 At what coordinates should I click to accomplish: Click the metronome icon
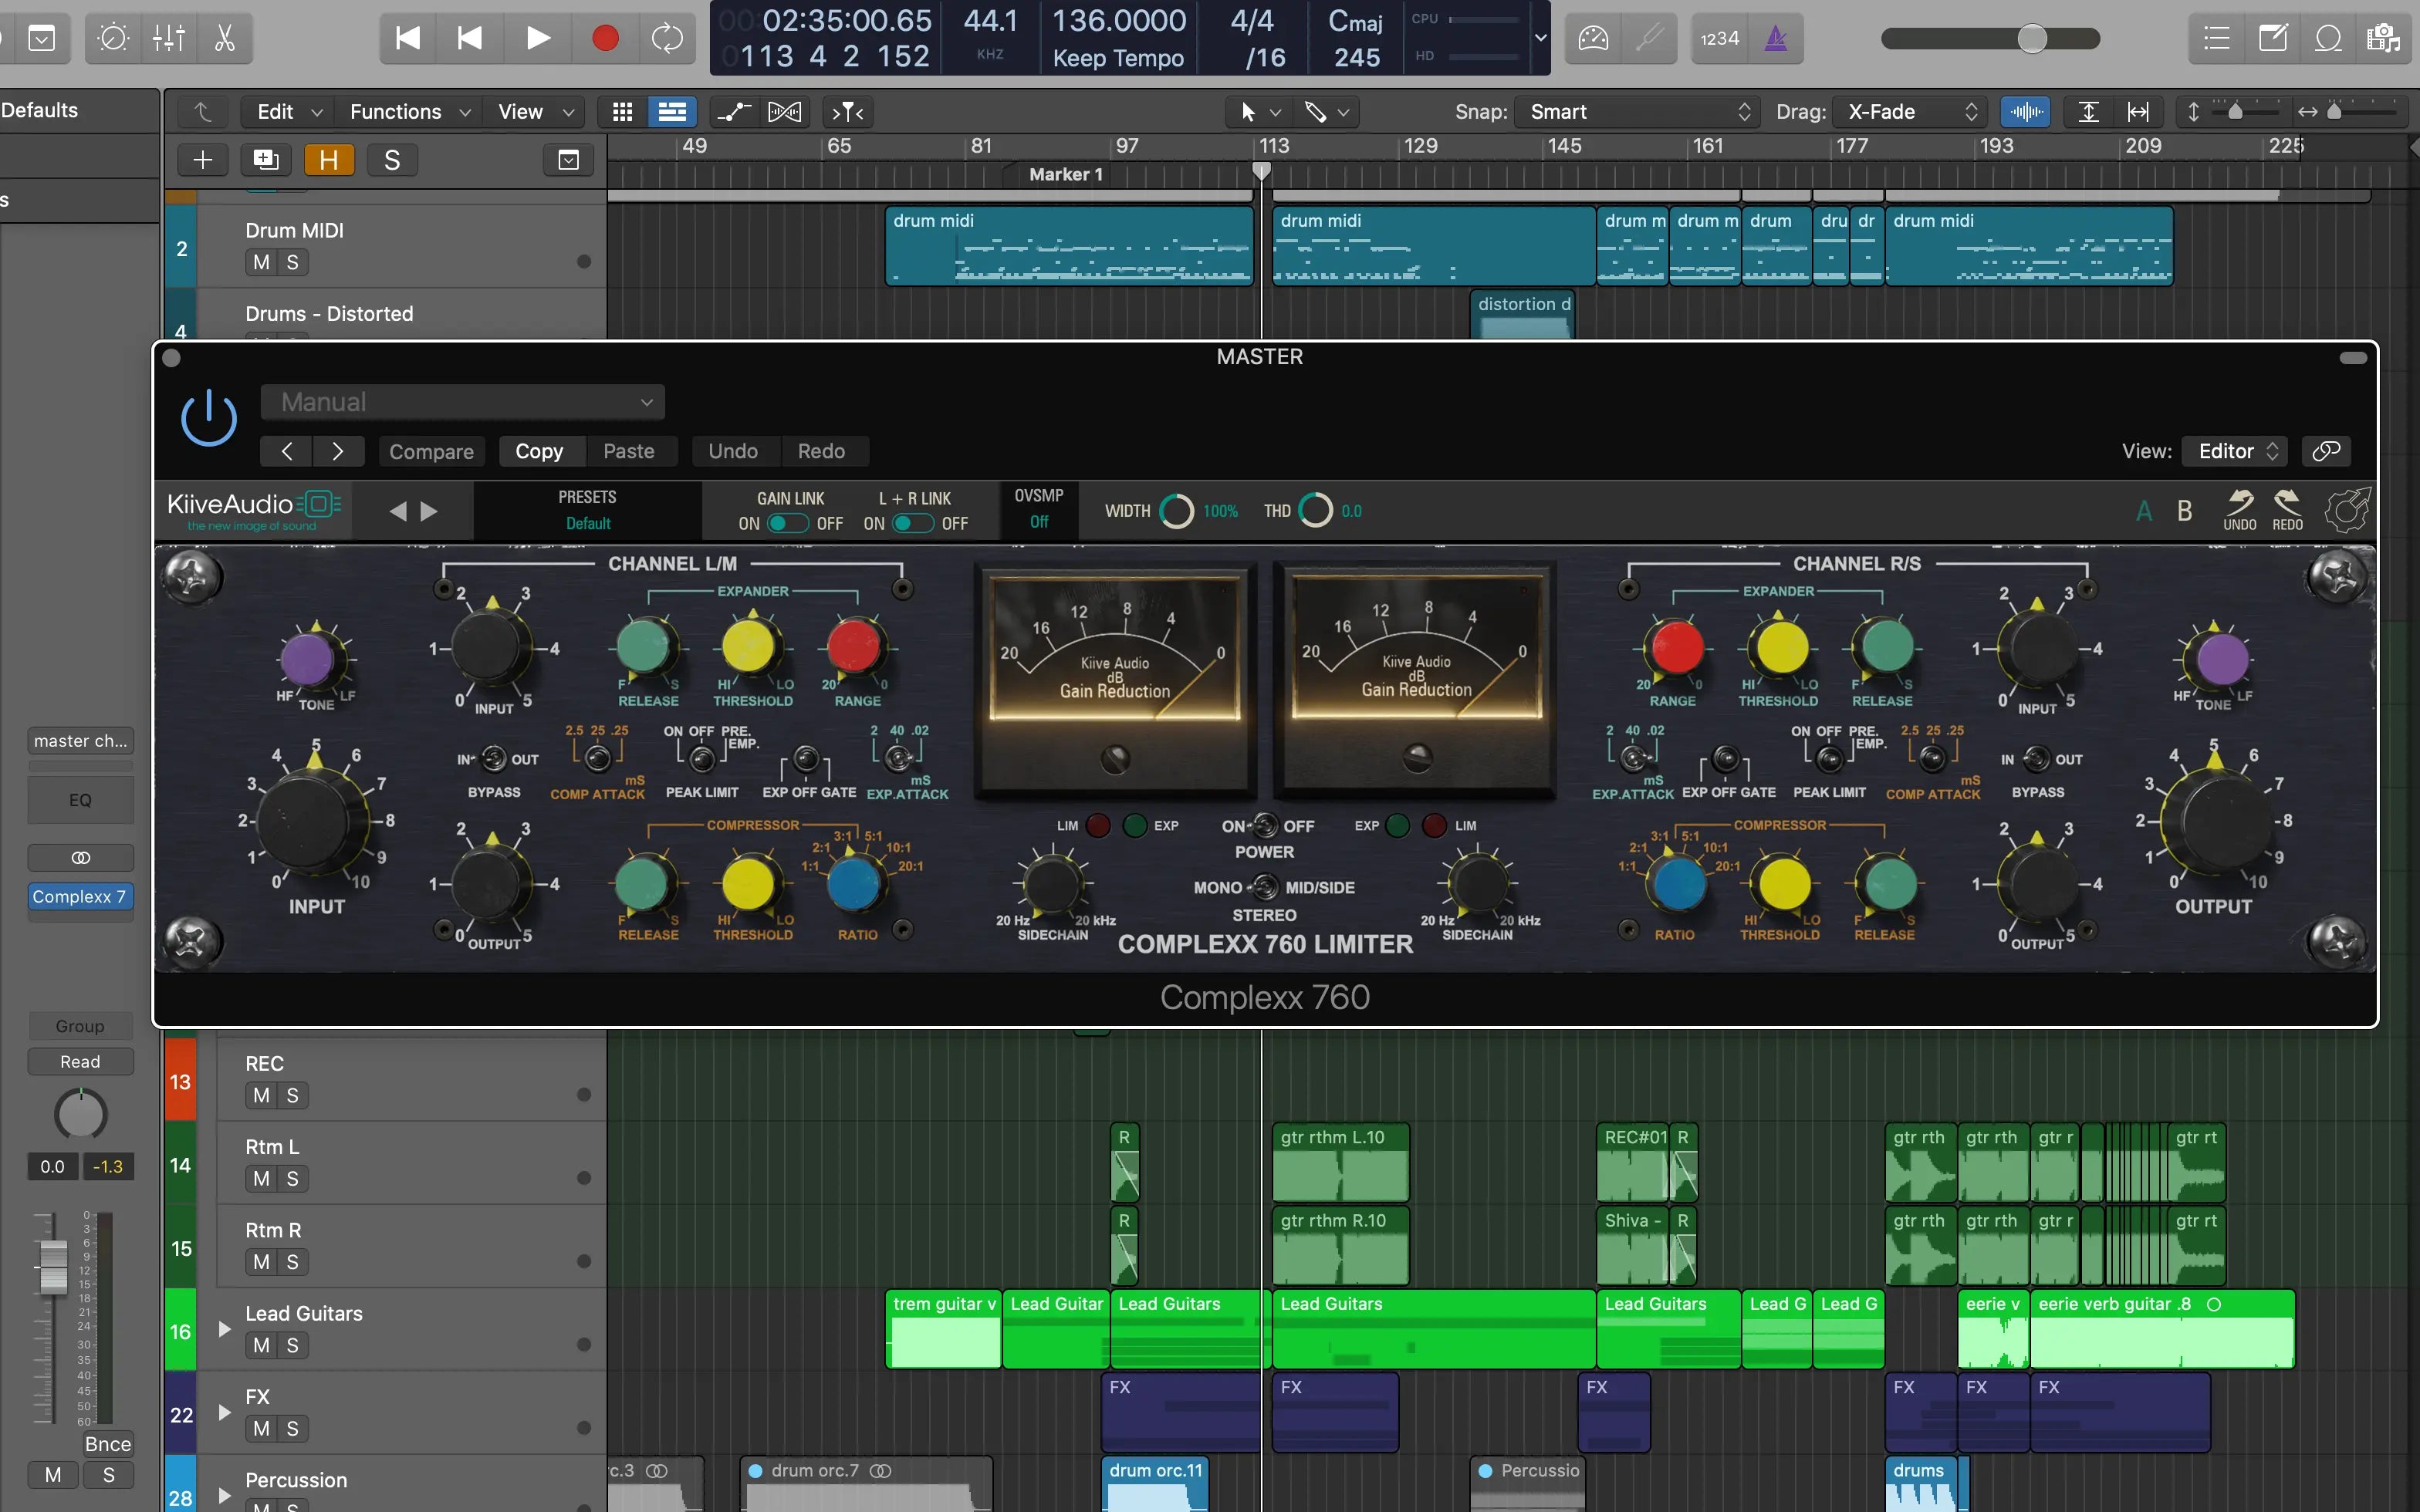[x=1775, y=38]
